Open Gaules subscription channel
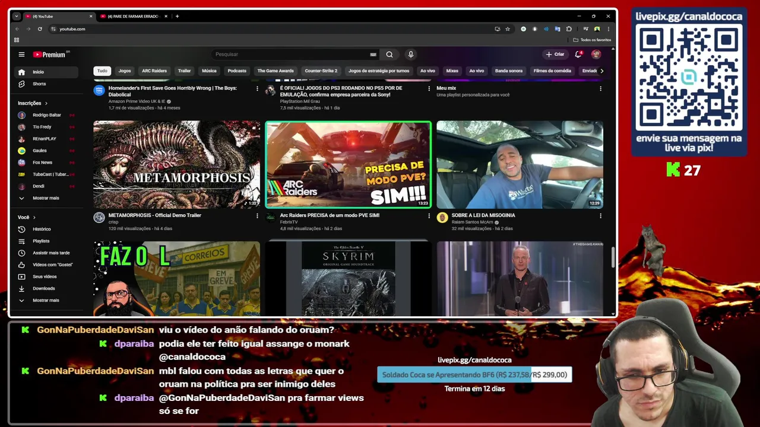 pyautogui.click(x=47, y=151)
